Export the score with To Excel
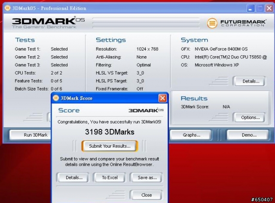 (x=110, y=177)
